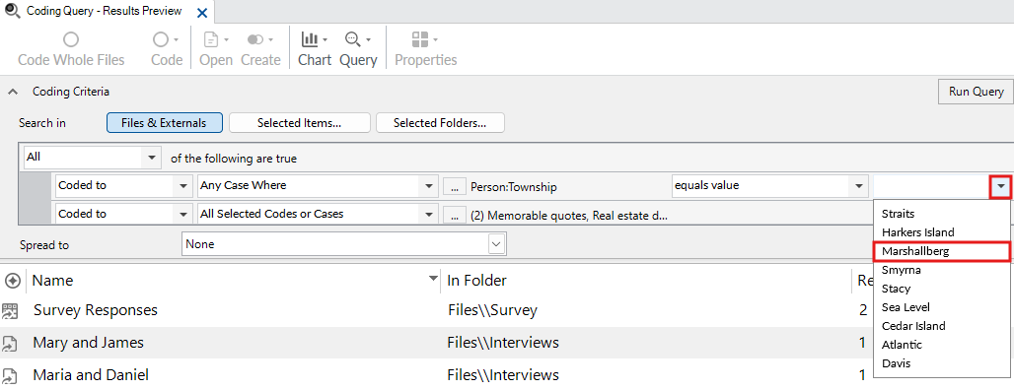
Task: Click the ellipsis button beside Memorable quotes
Action: pyautogui.click(x=455, y=215)
